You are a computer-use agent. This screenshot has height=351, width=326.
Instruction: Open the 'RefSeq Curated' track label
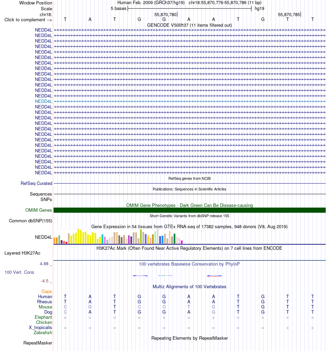tap(36, 183)
